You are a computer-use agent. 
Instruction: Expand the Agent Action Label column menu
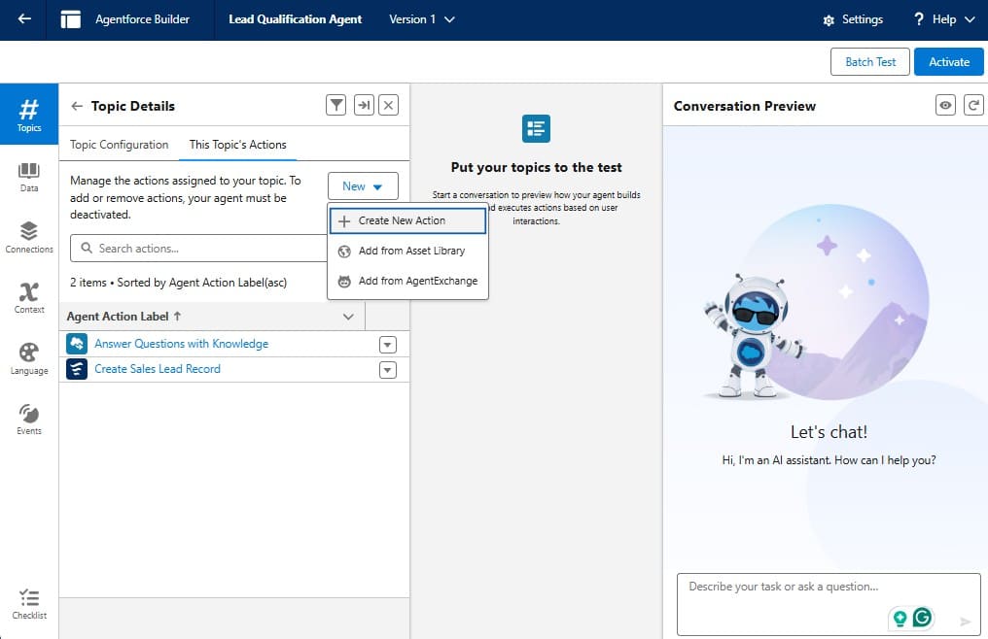[x=348, y=317]
